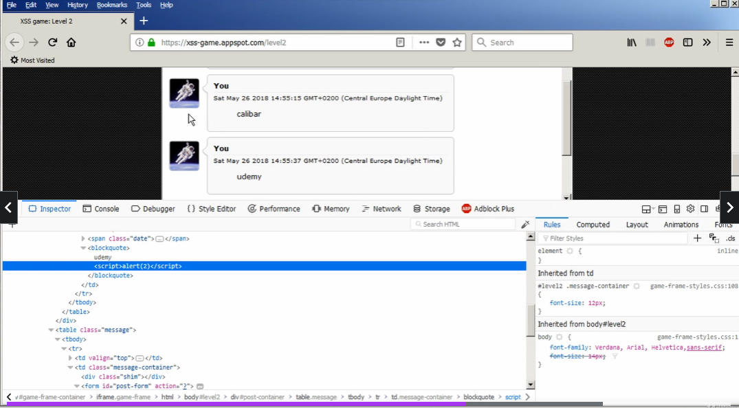739x408 pixels.
Task: Bookmark the page with the star toggle
Action: (456, 42)
